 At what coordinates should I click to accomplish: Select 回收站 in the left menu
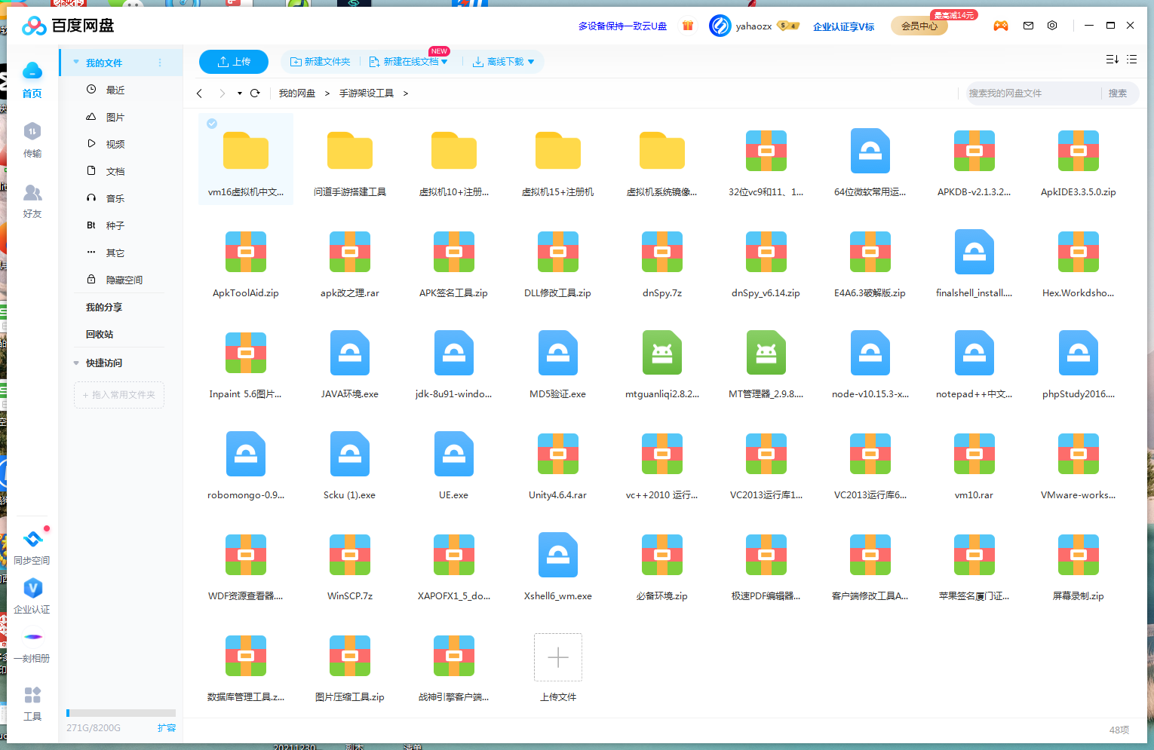(100, 335)
